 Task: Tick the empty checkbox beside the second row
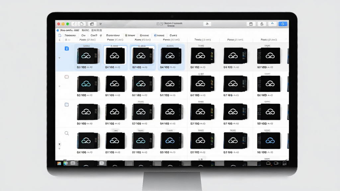(x=66, y=77)
